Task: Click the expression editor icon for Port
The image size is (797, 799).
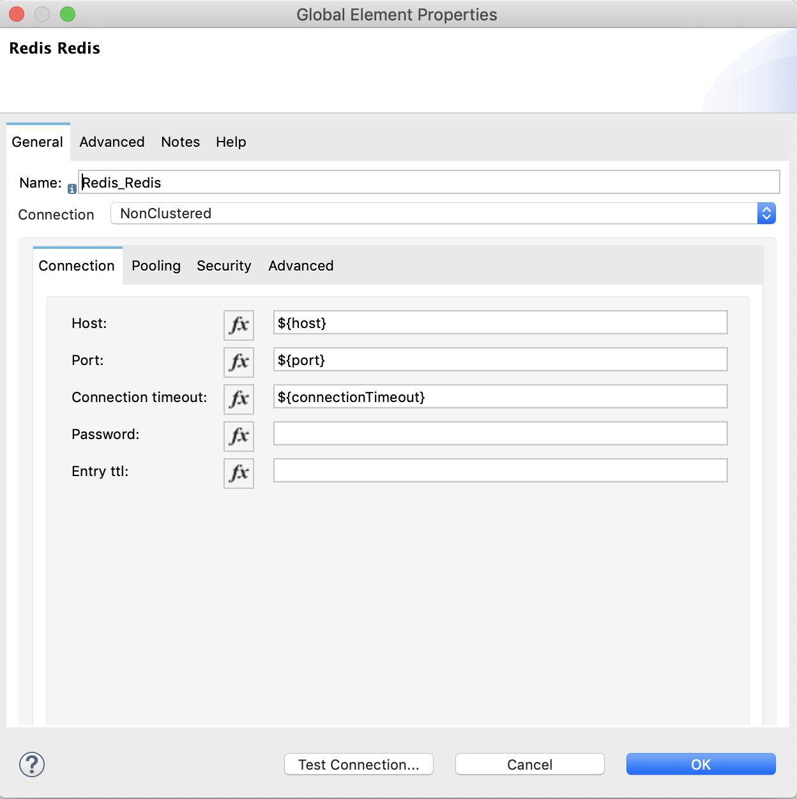Action: (238, 362)
